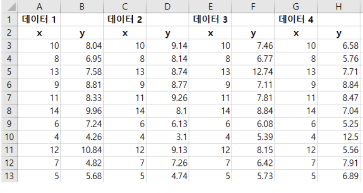Select cell with value 7.11
Image resolution: width=363 pixels, height=193 pixels.
(x=253, y=85)
